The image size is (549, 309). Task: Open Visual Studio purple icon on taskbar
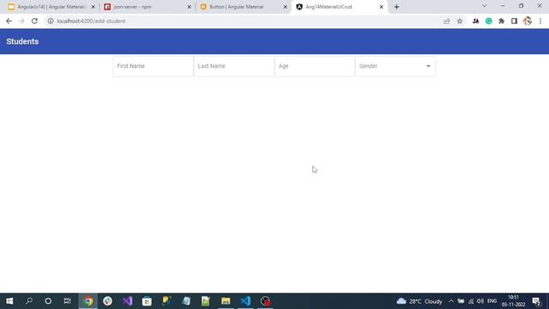[128, 301]
